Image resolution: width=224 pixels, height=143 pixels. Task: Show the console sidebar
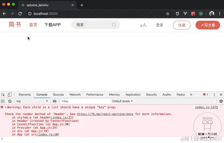coord(3,101)
